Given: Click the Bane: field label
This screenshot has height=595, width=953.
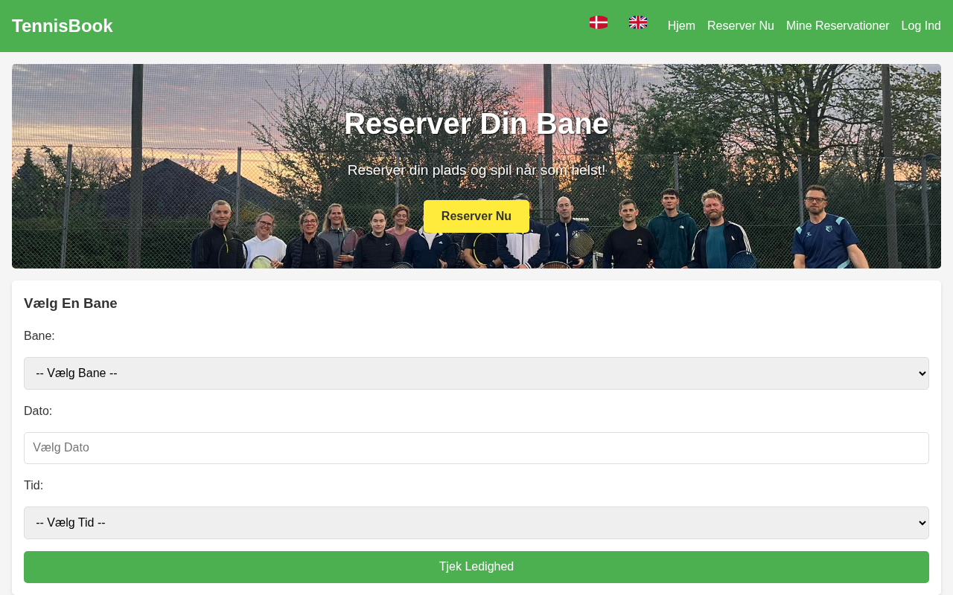Looking at the screenshot, I should pos(39,336).
